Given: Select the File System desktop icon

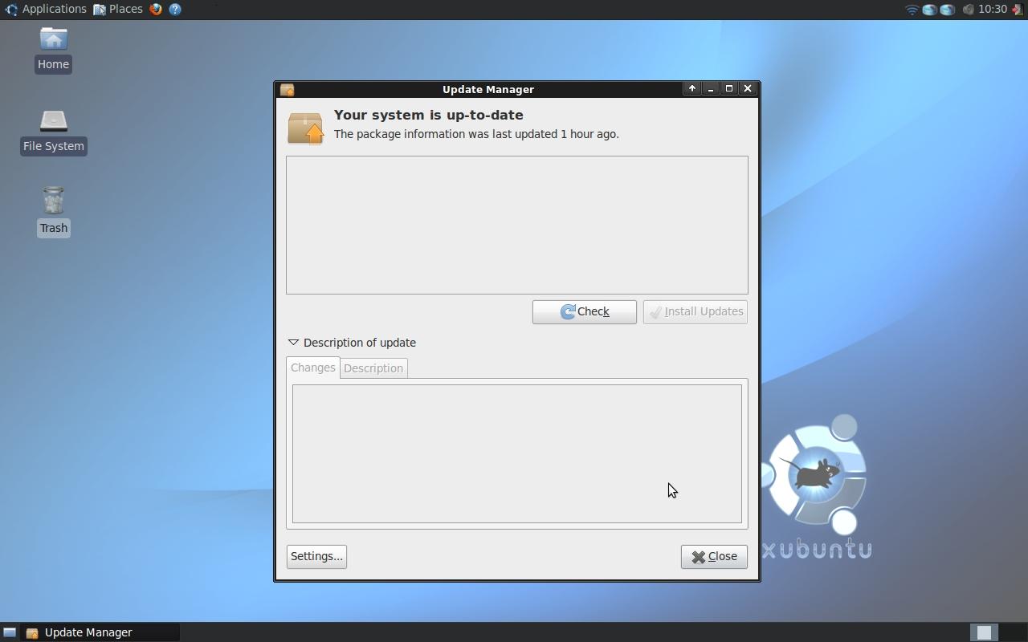Looking at the screenshot, I should [53, 132].
